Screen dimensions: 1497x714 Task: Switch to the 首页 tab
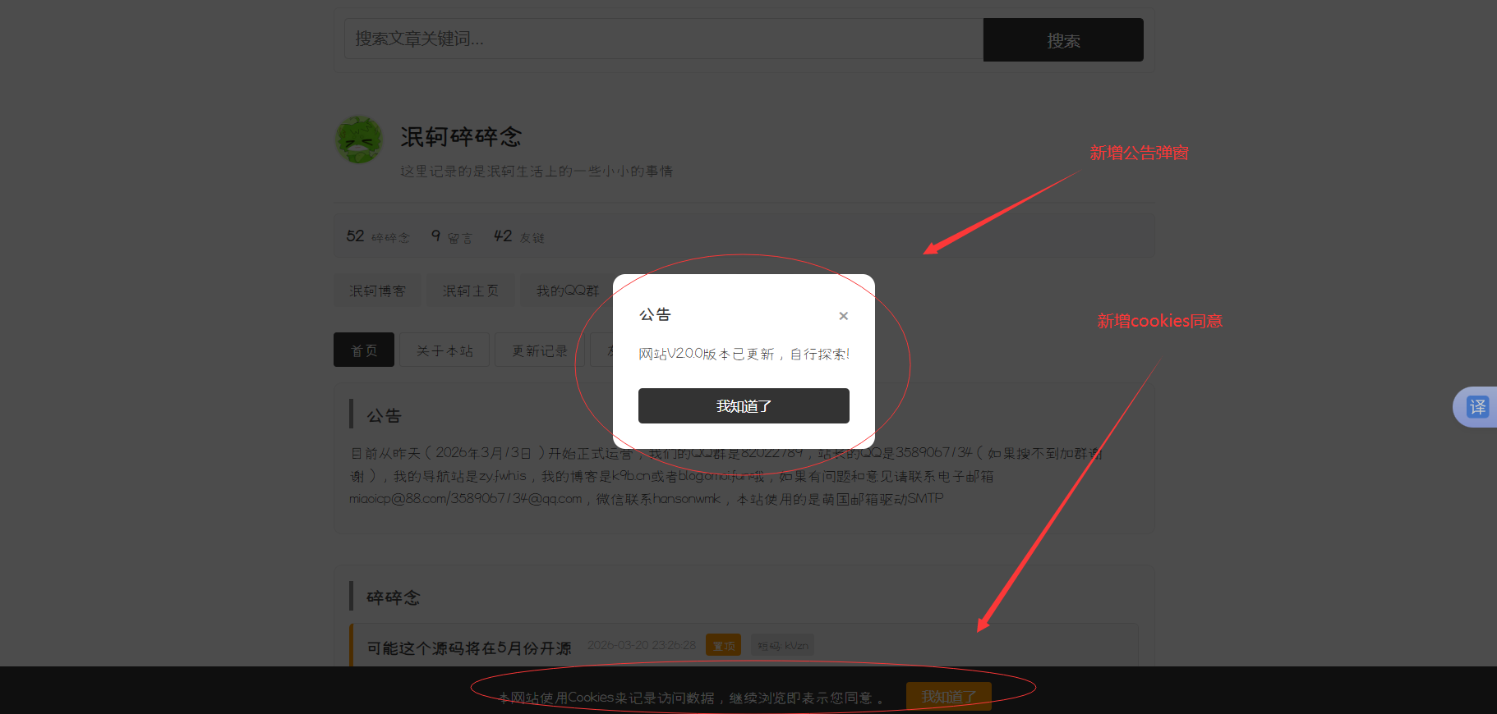coord(364,350)
